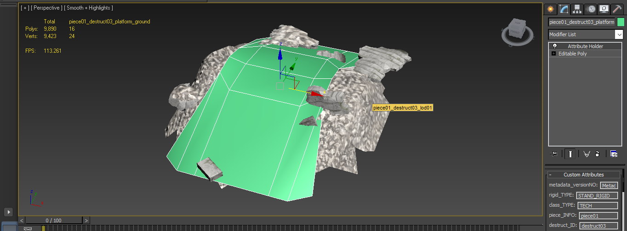Click Make Unique icon in modifier stack tools
This screenshot has height=231, width=627.
point(586,154)
